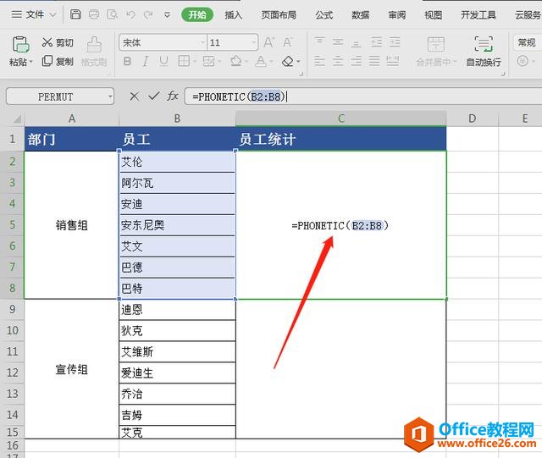Click the top align icon
This screenshot has height=458, width=542.
point(320,42)
